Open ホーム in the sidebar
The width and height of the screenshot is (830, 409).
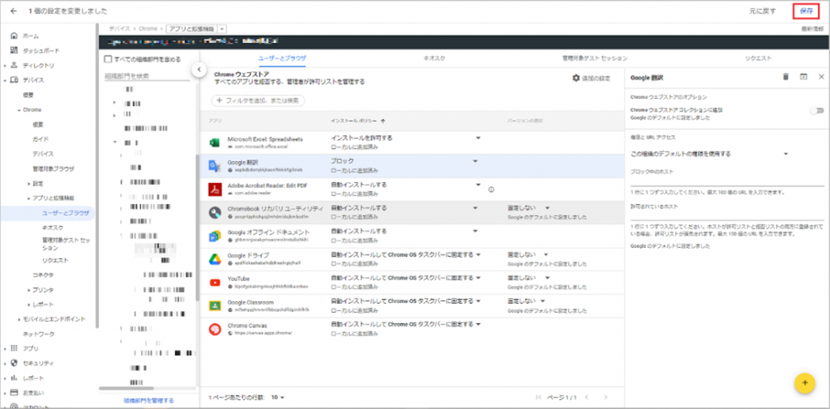(x=30, y=36)
